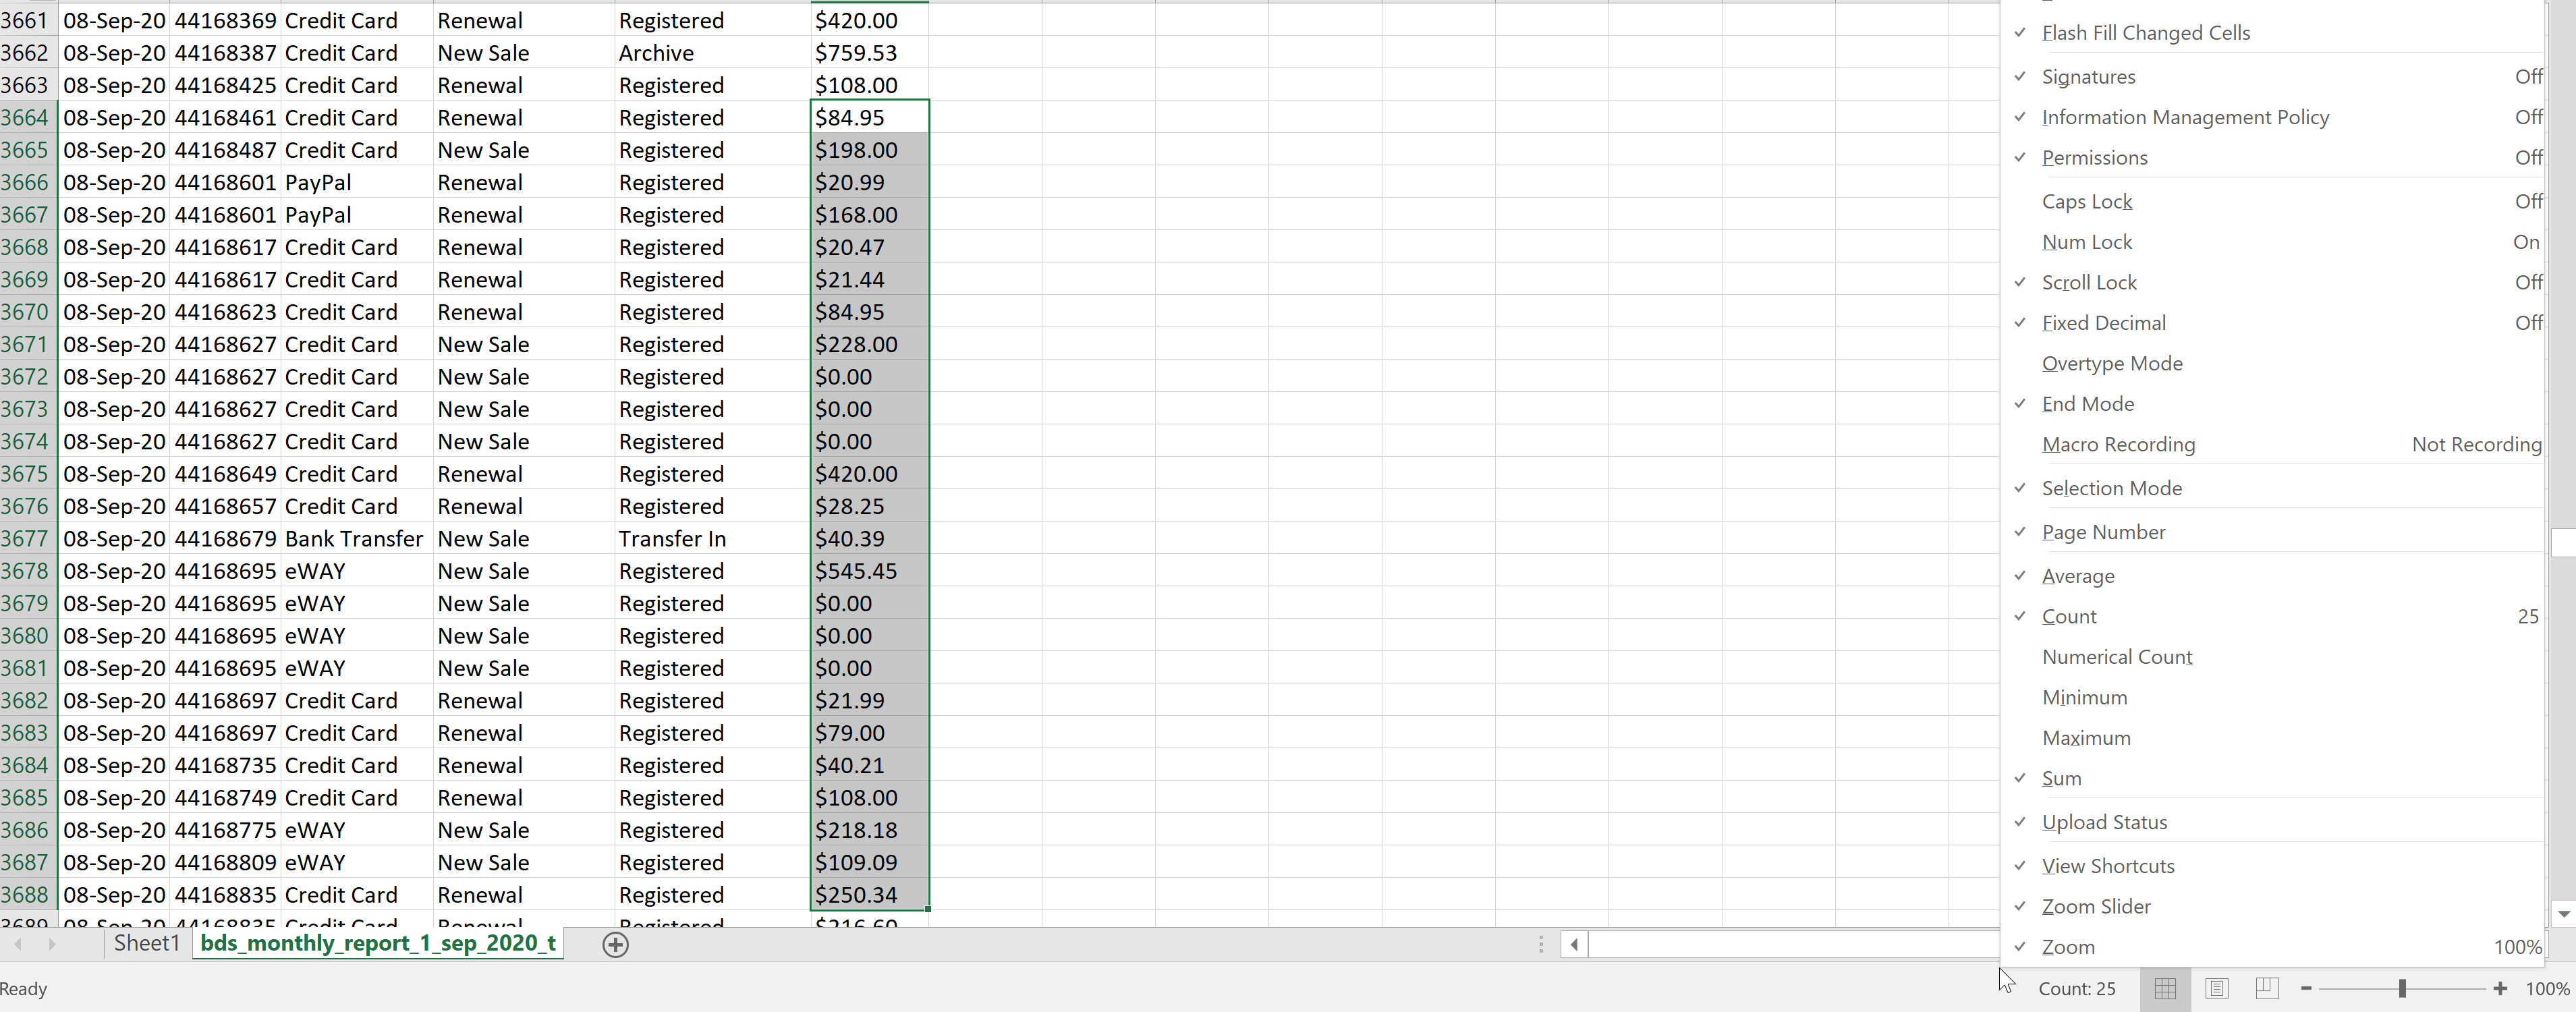Viewport: 2576px width, 1012px height.
Task: Enable Numerical Count in status bar menu
Action: [2116, 657]
